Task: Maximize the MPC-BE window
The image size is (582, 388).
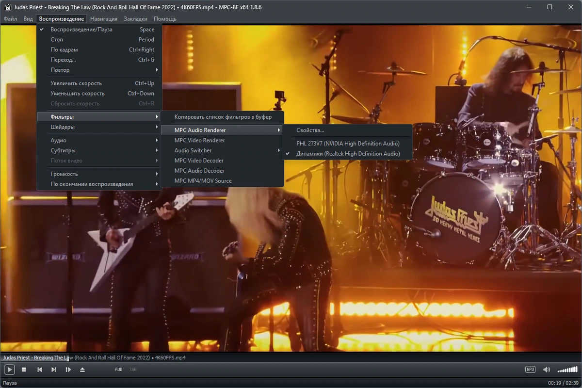Action: coord(550,7)
